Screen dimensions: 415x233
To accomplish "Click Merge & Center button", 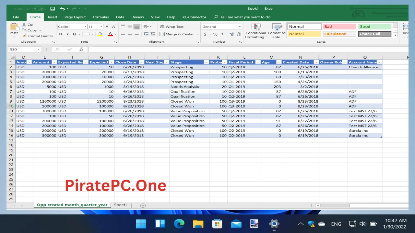I will pyautogui.click(x=177, y=34).
